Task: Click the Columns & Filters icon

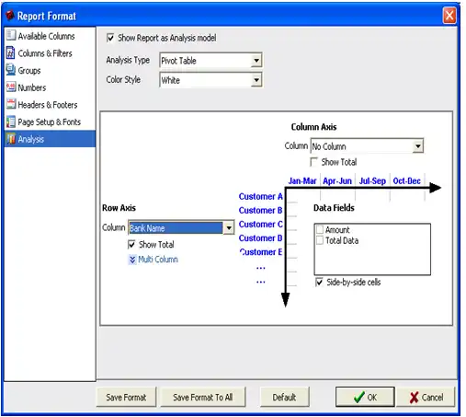Action: coord(10,52)
